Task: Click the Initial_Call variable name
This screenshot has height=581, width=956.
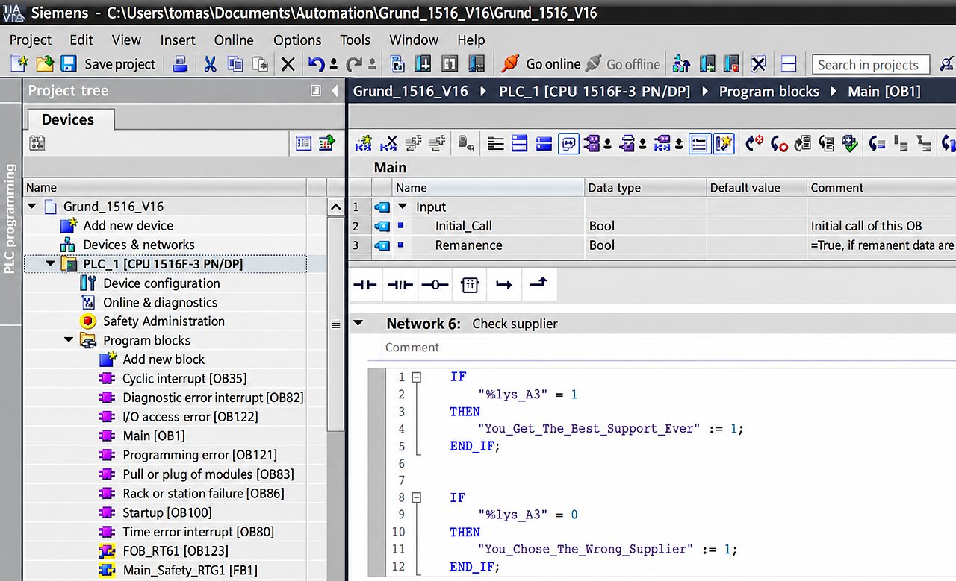Action: tap(464, 226)
